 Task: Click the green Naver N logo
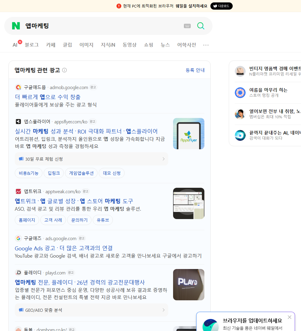point(16,26)
